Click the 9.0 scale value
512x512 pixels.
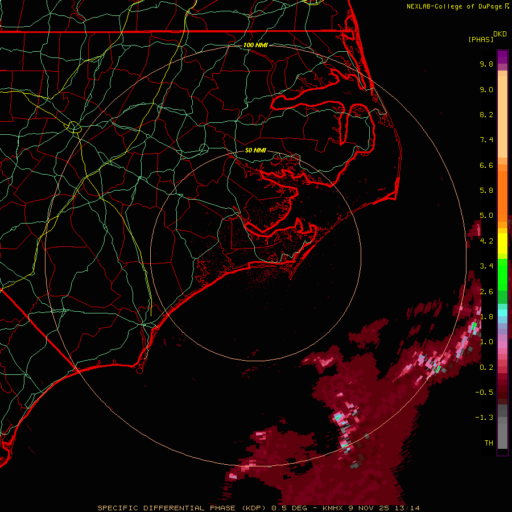pyautogui.click(x=486, y=89)
